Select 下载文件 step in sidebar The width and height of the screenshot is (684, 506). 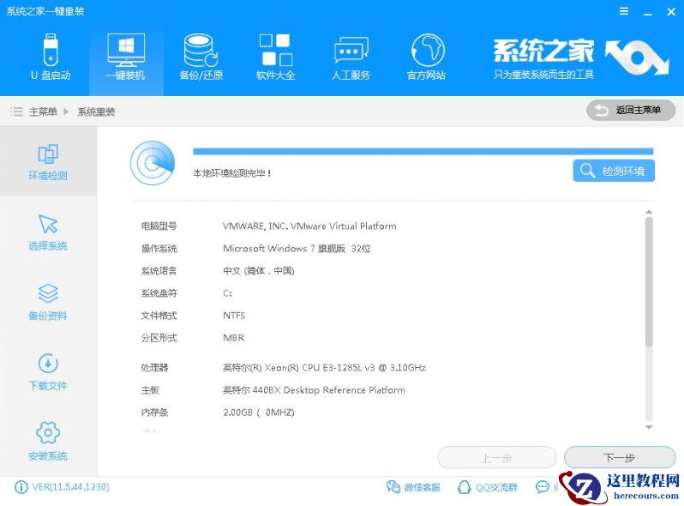(48, 372)
